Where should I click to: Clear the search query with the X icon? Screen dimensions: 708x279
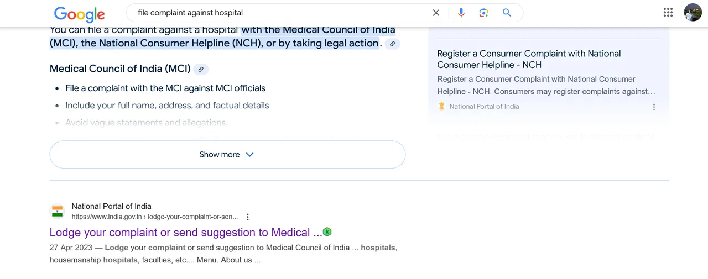(436, 13)
